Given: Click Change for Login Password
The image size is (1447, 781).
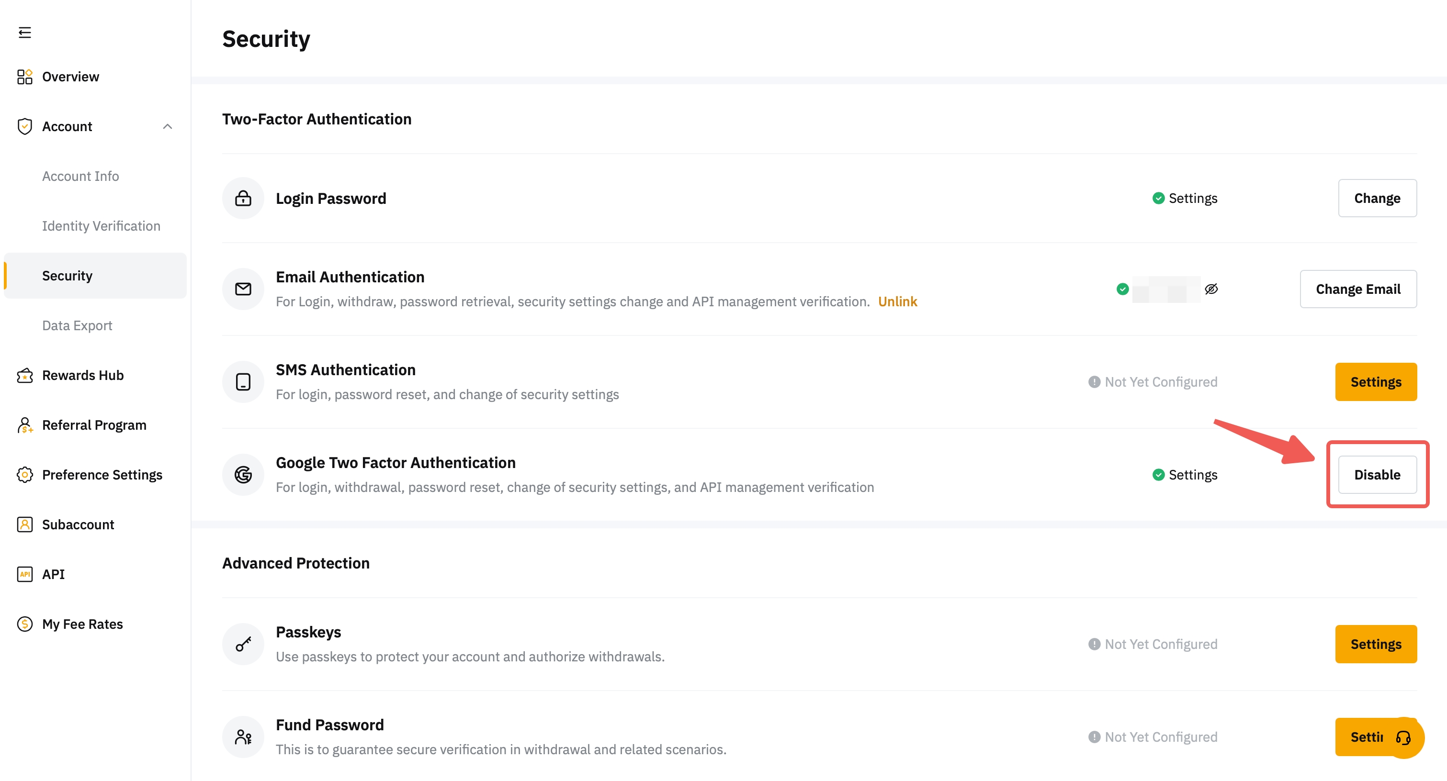Looking at the screenshot, I should click(1377, 198).
